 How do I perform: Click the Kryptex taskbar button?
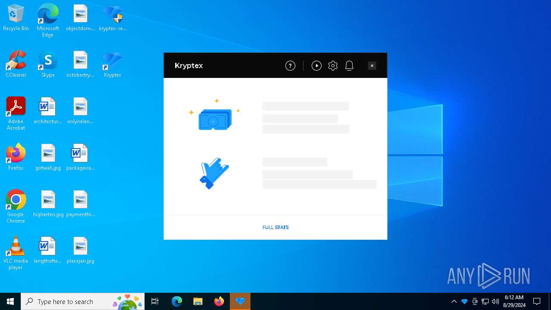coord(240,301)
